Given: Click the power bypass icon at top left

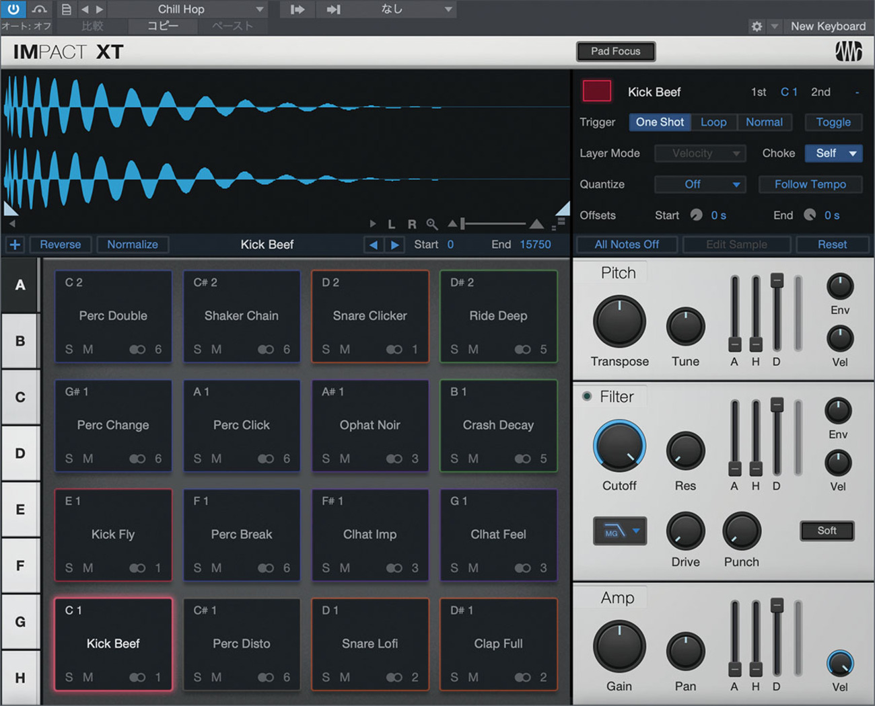Looking at the screenshot, I should (x=13, y=9).
